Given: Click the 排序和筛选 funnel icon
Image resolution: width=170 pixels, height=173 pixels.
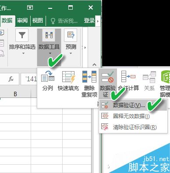Looking at the screenshot, I should pyautogui.click(x=22, y=35).
